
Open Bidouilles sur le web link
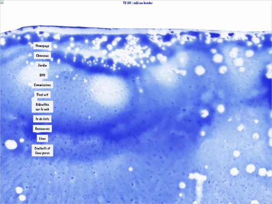[x=42, y=107]
